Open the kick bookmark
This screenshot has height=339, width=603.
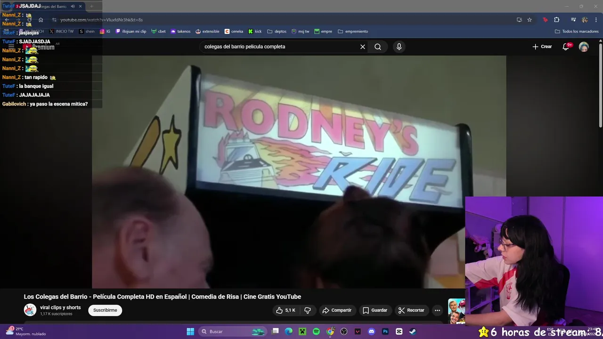point(255,32)
